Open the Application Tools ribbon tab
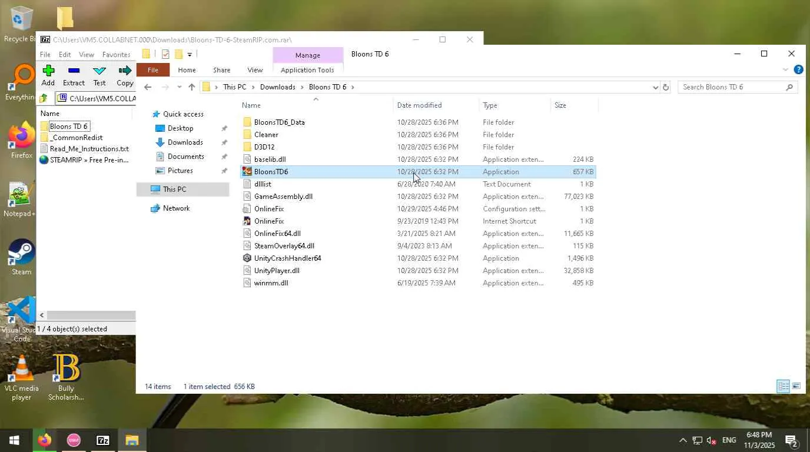Screen dimensions: 810x452 click(307, 70)
